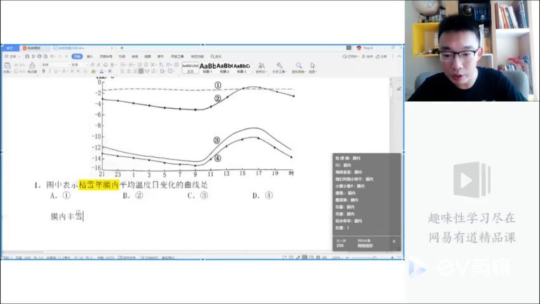Select the highlighted 开始 Home ribbon tab
This screenshot has width=540, height=304.
pos(77,56)
